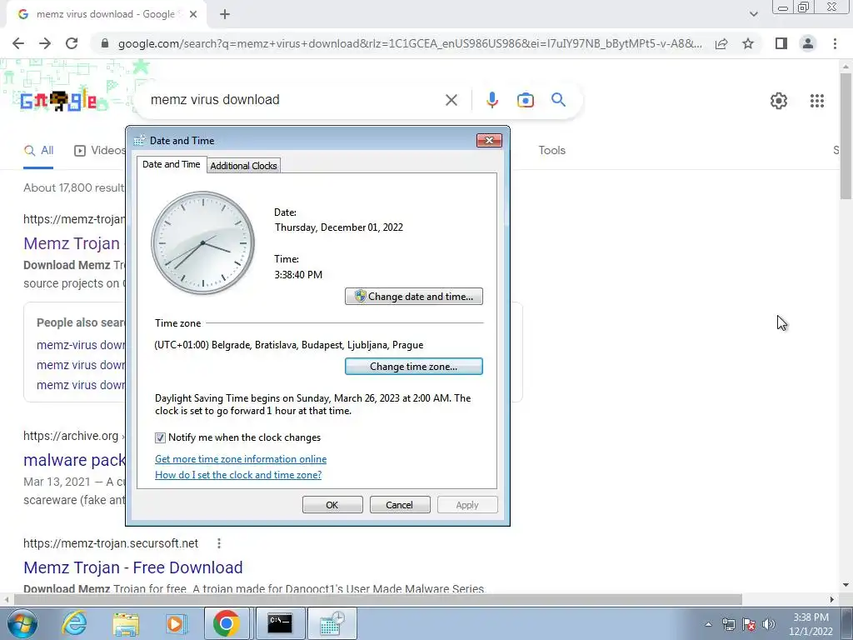Open the Google apps grid
The image size is (853, 640).
(x=817, y=101)
